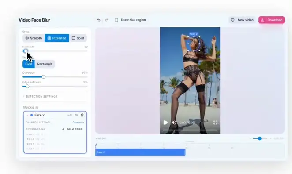Click the auto label in Face 2 track

coord(70,115)
